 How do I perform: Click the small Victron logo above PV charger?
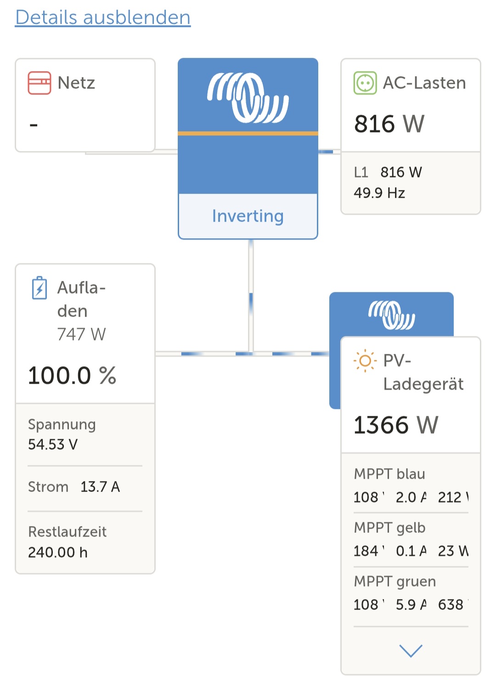[x=391, y=315]
